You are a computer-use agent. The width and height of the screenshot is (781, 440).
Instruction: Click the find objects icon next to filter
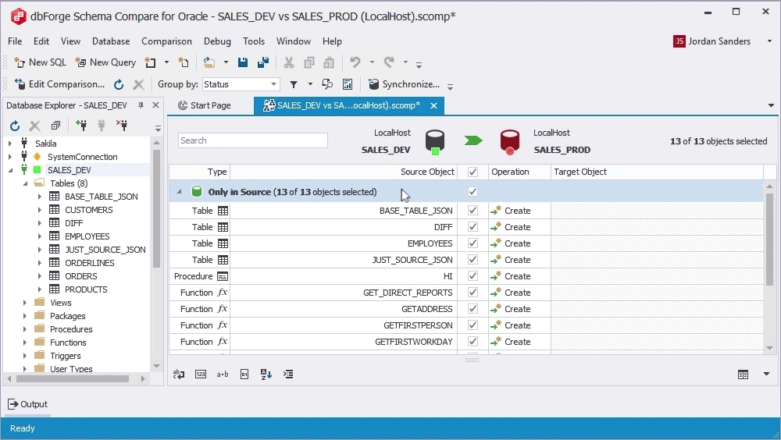click(327, 84)
